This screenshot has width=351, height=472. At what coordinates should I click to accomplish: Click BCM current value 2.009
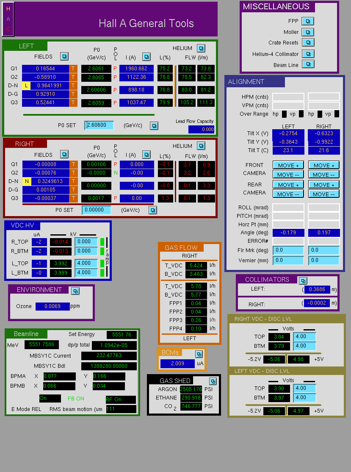pyautogui.click(x=177, y=364)
